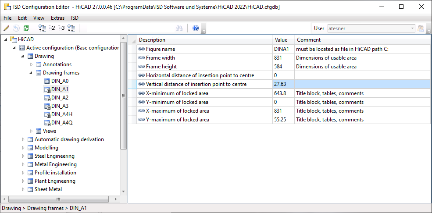Sort by the Description column header
The height and width of the screenshot is (213, 432).
click(x=205, y=40)
